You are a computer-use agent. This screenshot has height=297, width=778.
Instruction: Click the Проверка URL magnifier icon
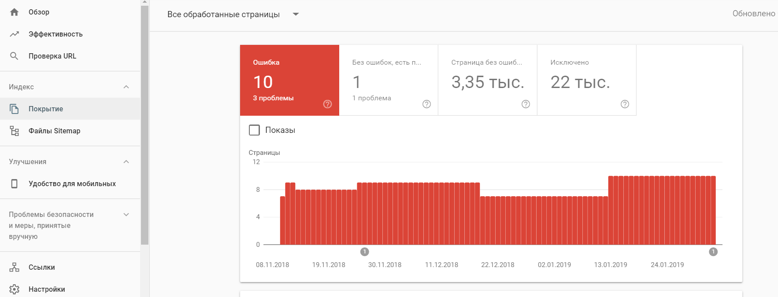pyautogui.click(x=14, y=56)
